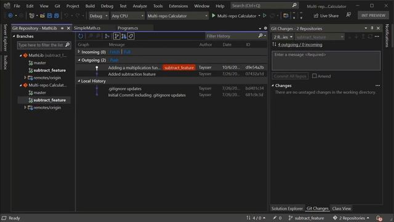This screenshot has width=394, height=222.
Task: Click the Search (Ctrl+Q) box
Action: tap(265, 6)
